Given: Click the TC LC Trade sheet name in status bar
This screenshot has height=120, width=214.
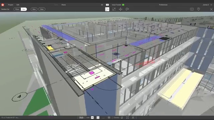Looking at the screenshot, I should click(10, 118).
